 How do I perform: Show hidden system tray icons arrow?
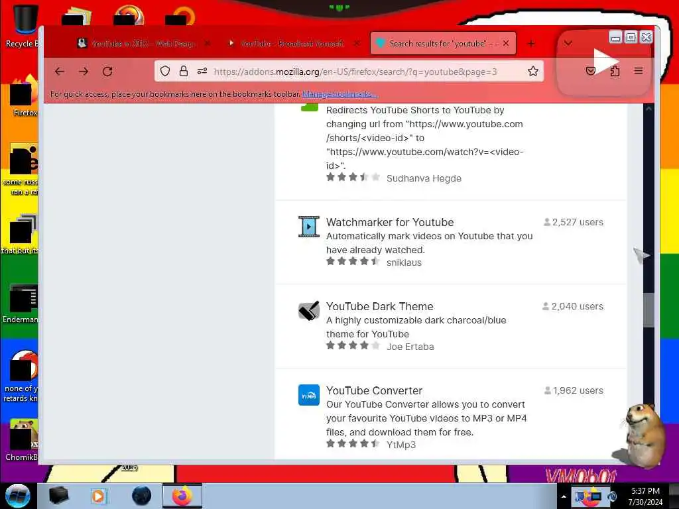(564, 496)
